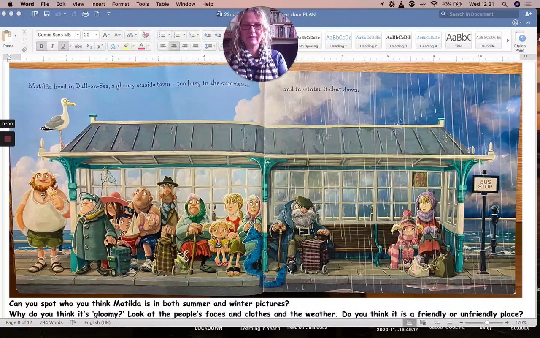Align text left
The height and width of the screenshot is (338, 540).
point(163,46)
